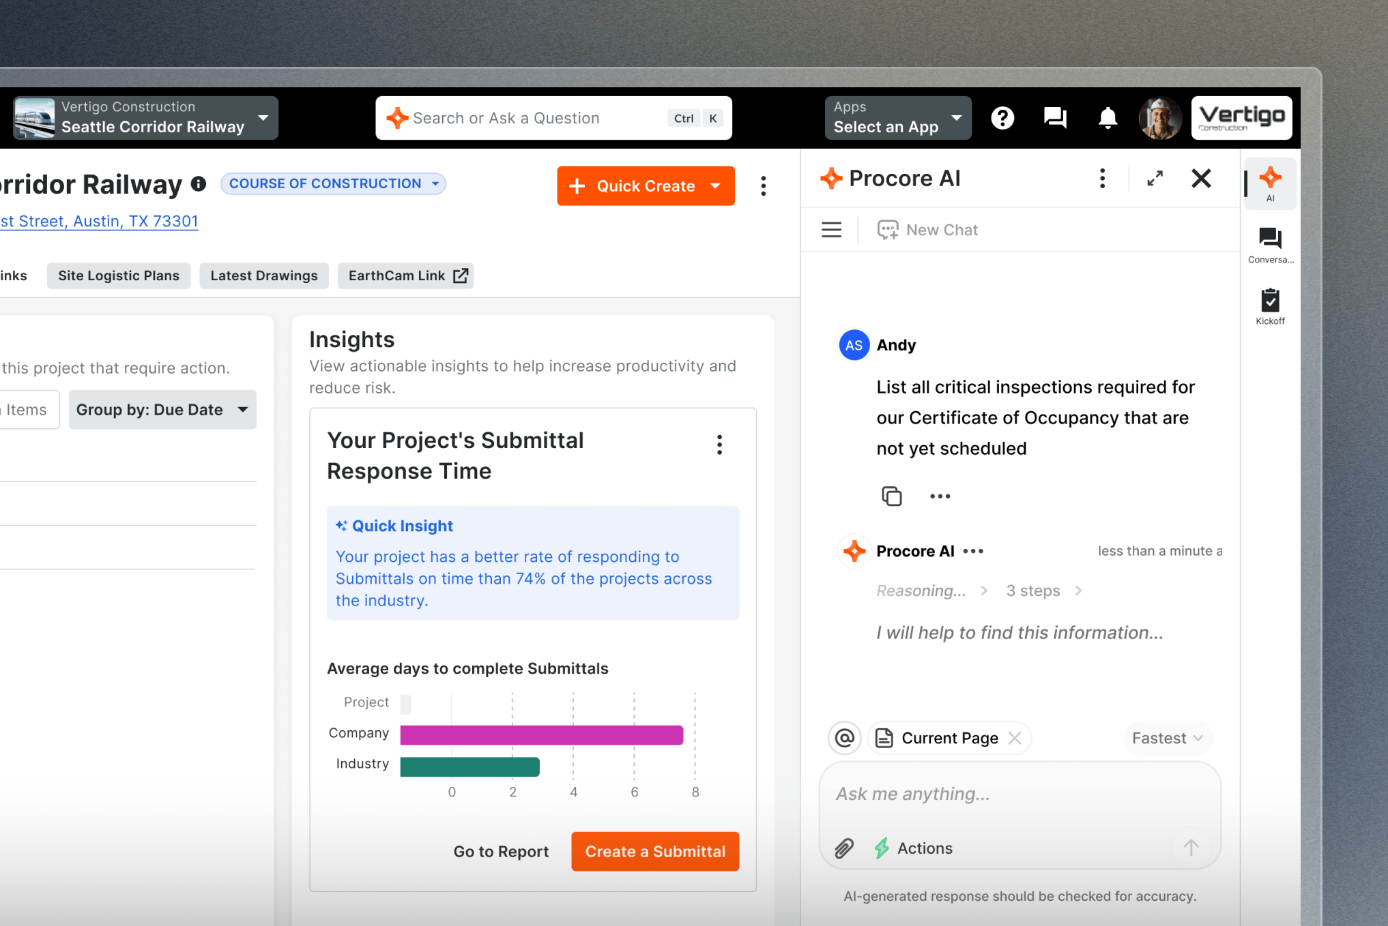Open the project selector dropdown
This screenshot has width=1388, height=926.
click(145, 118)
